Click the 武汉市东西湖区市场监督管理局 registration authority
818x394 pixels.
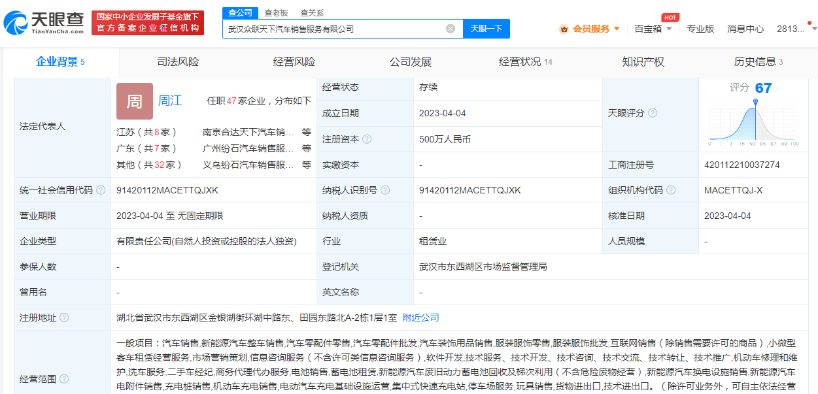(x=483, y=267)
